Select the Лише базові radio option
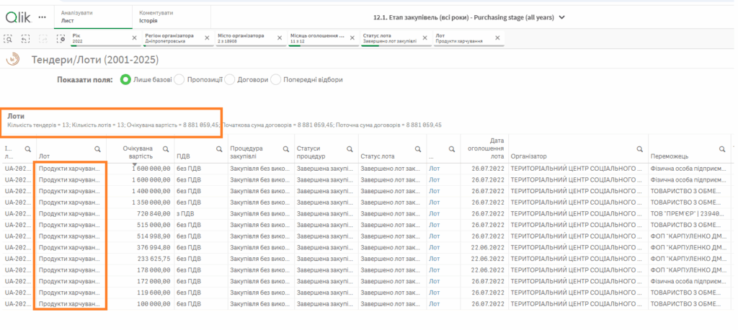 coord(125,79)
